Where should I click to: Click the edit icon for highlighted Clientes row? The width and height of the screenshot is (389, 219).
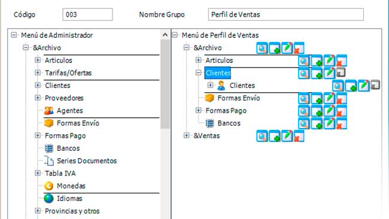click(x=329, y=73)
